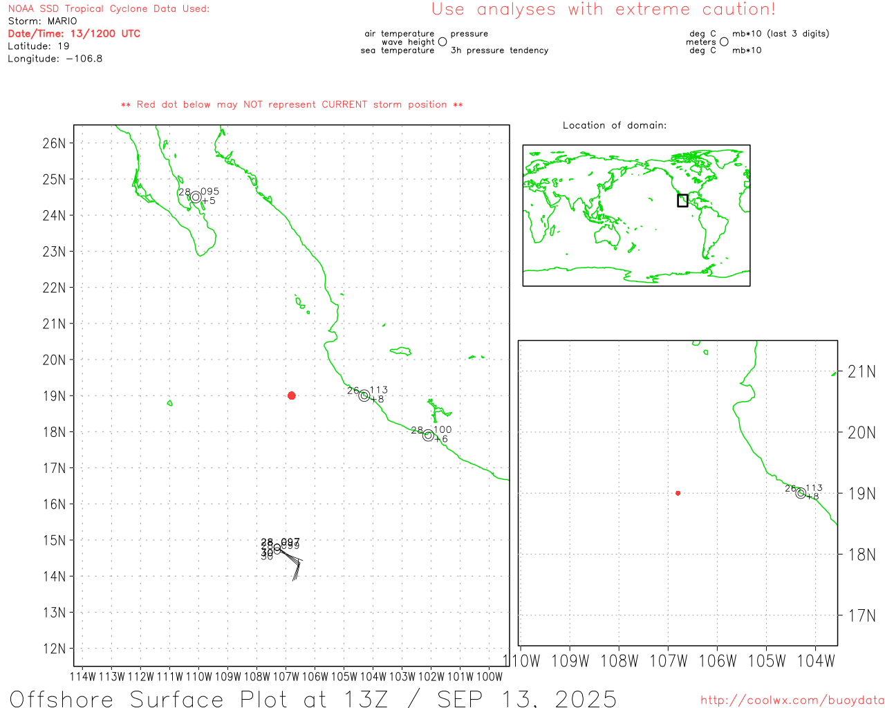The height and width of the screenshot is (708, 885).
Task: Click the 19N latitude label on inset map
Action: pyautogui.click(x=861, y=494)
